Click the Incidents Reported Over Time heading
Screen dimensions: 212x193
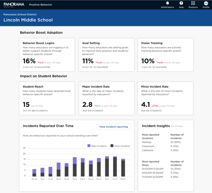48,126
